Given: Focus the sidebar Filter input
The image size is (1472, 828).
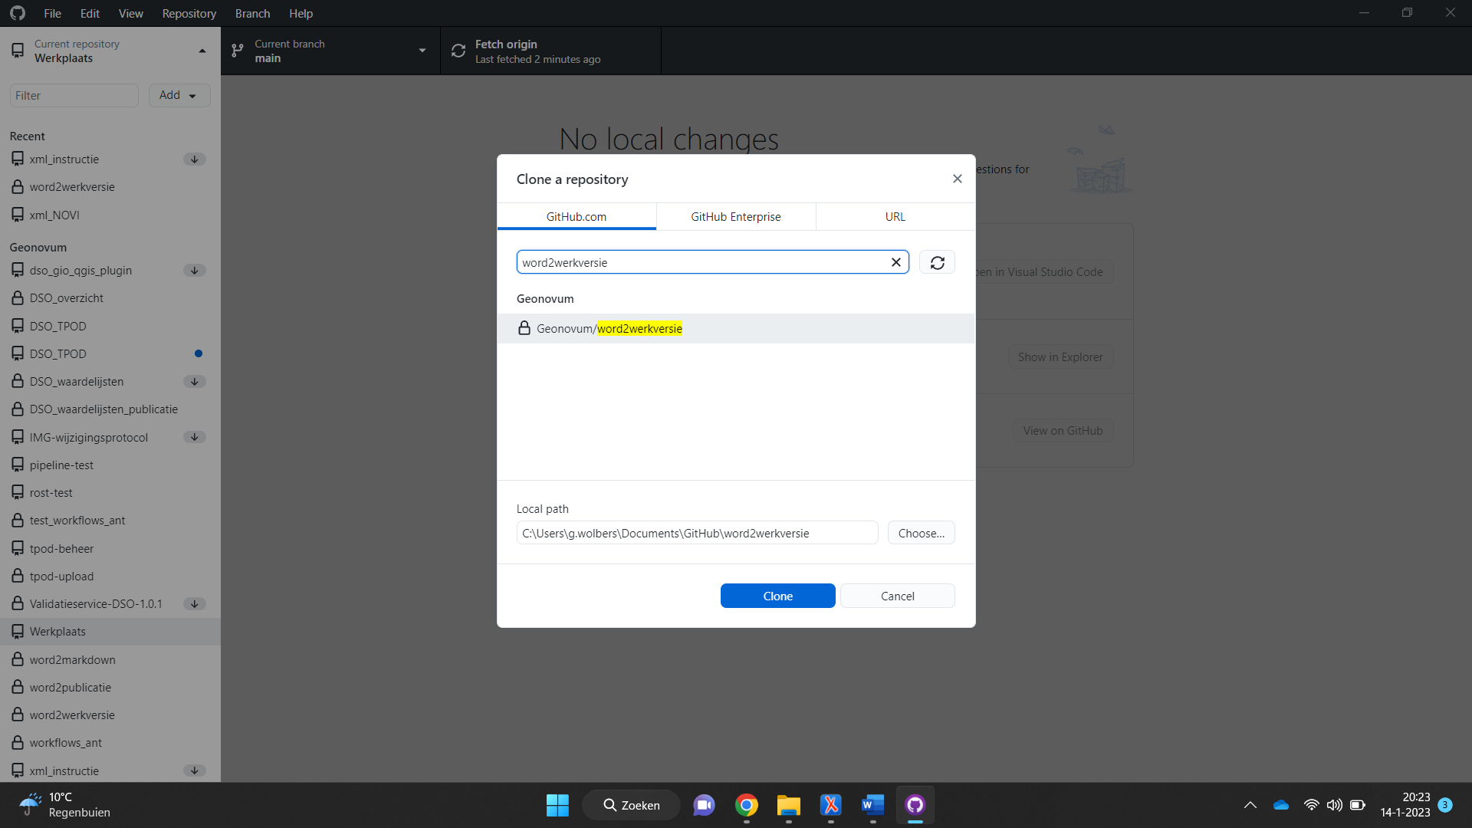Looking at the screenshot, I should point(74,95).
